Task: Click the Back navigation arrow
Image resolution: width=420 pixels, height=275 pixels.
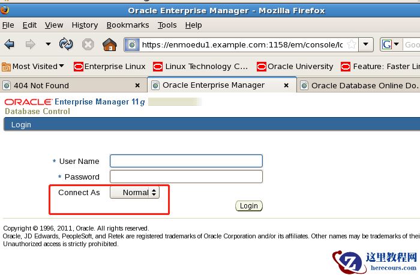Action: point(10,44)
